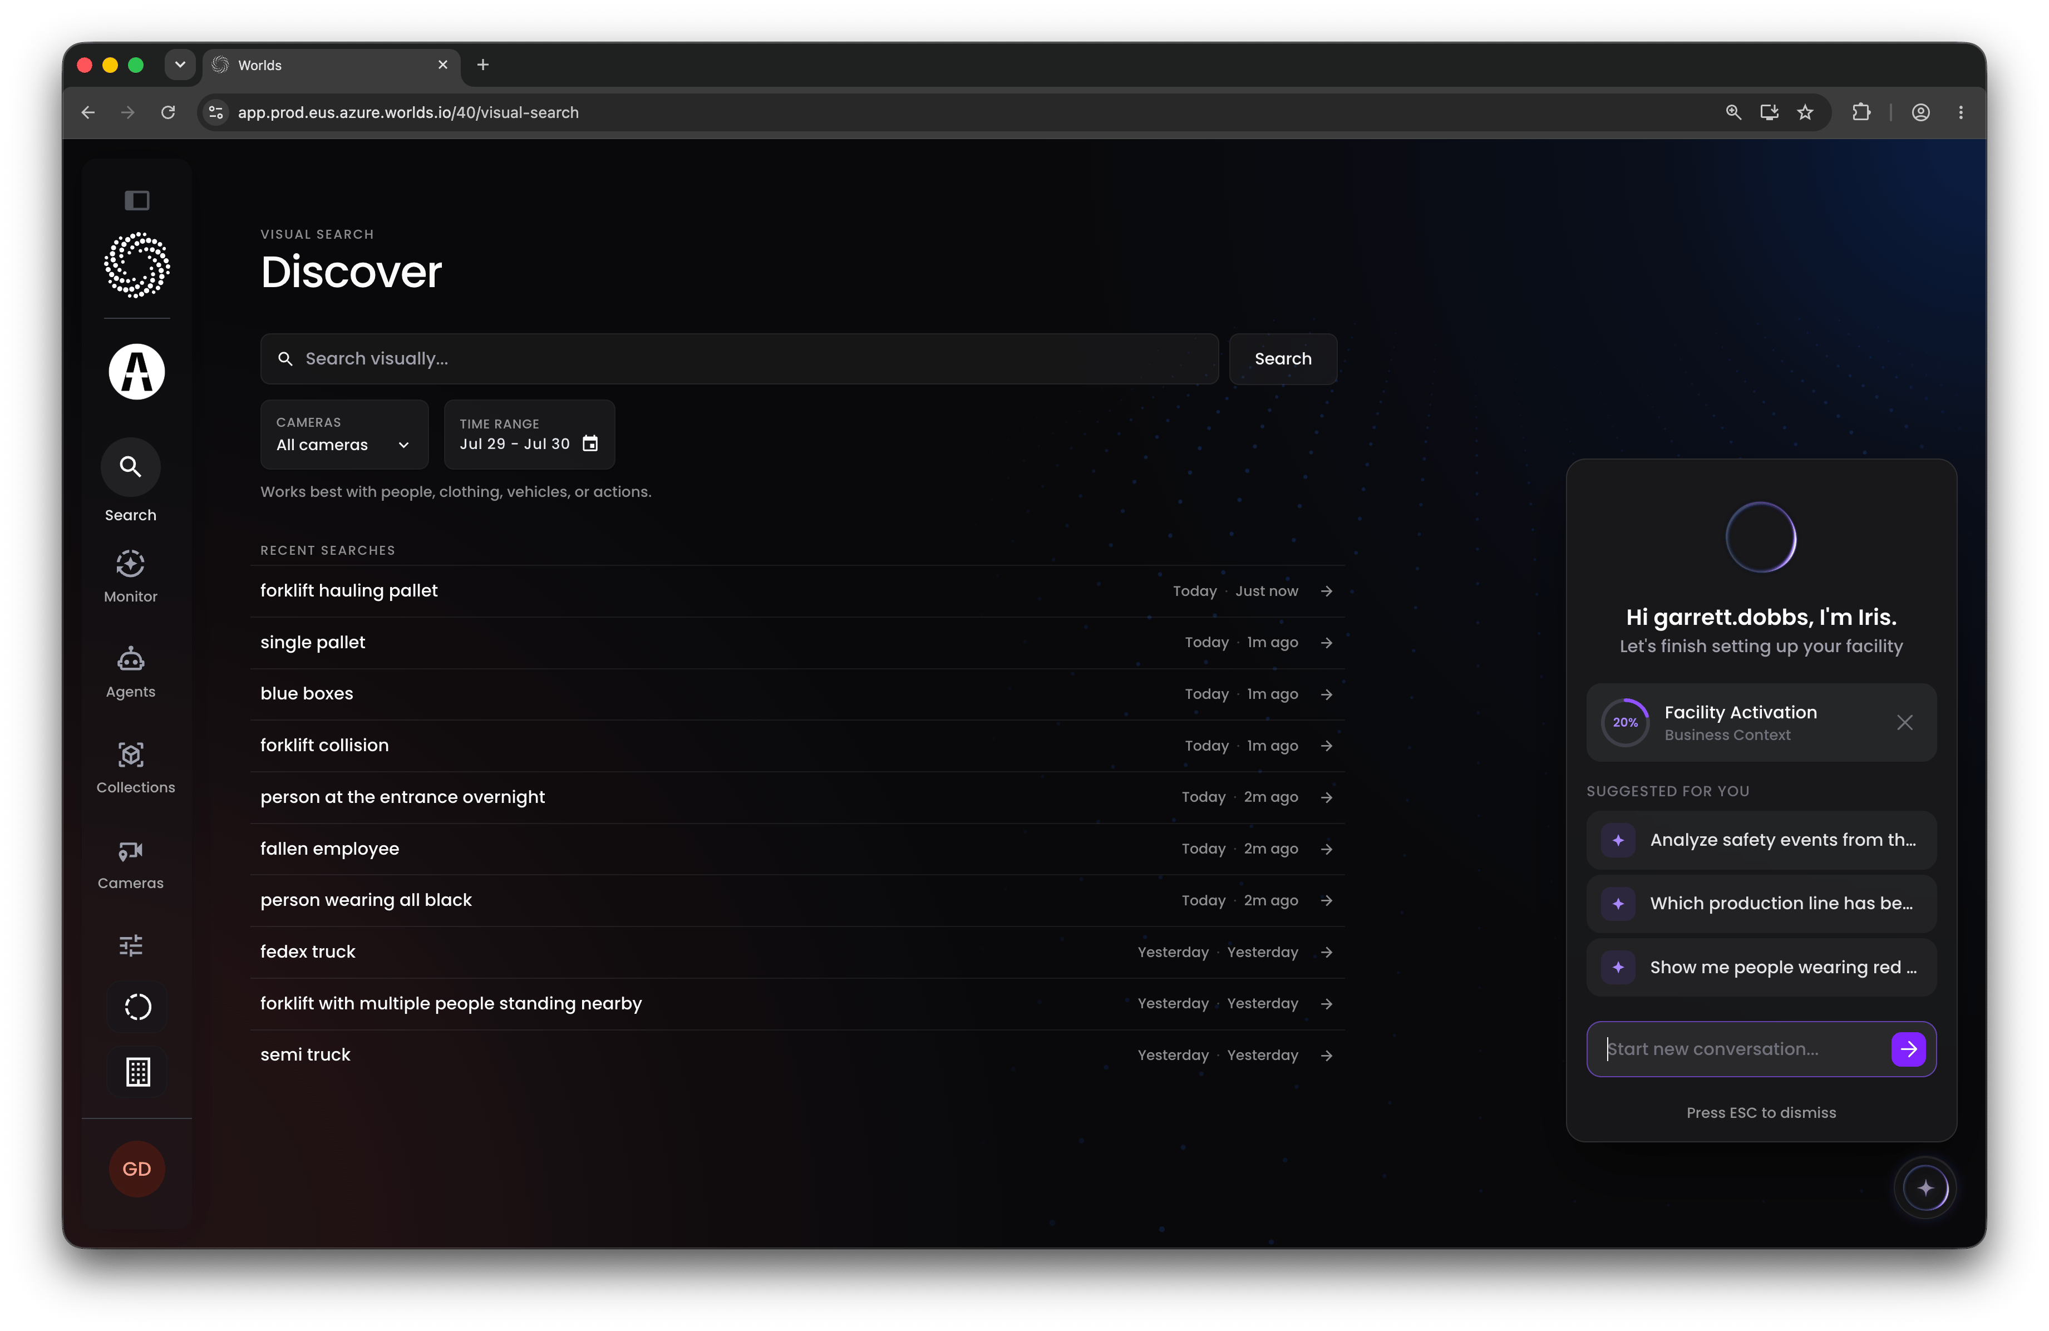Open the Agents section
Image resolution: width=2049 pixels, height=1331 pixels.
point(131,672)
